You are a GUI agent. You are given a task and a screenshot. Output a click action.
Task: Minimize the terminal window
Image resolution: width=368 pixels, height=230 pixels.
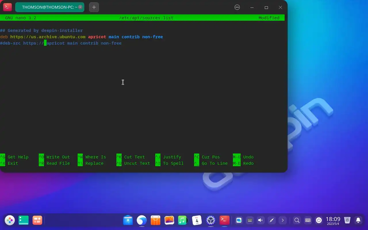coord(252,7)
